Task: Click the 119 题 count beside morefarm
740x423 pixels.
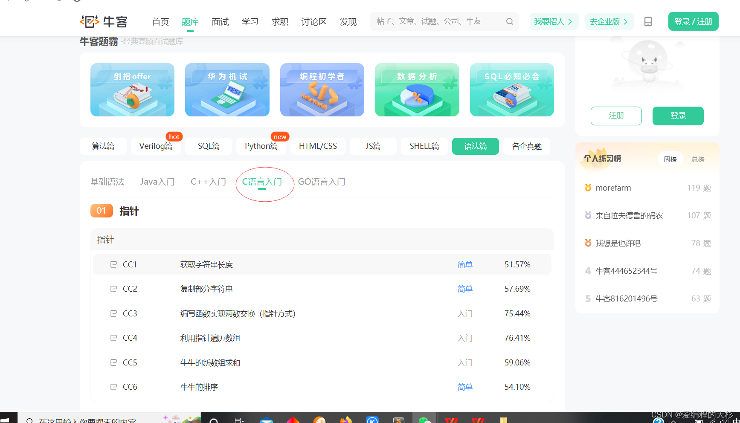Action: 699,188
